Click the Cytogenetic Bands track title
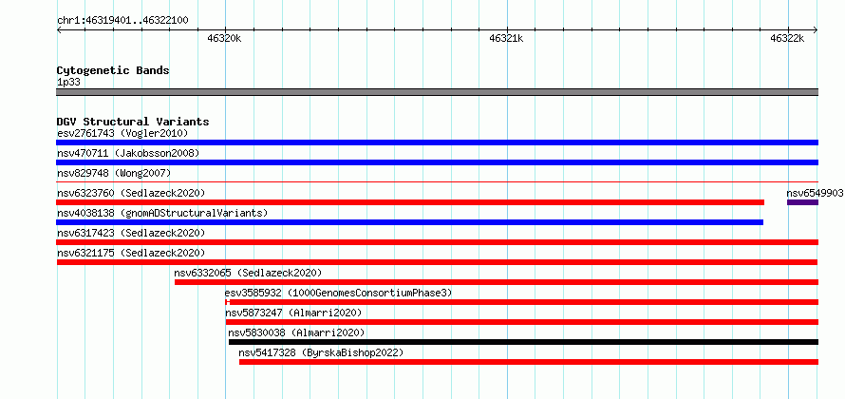 pos(113,70)
